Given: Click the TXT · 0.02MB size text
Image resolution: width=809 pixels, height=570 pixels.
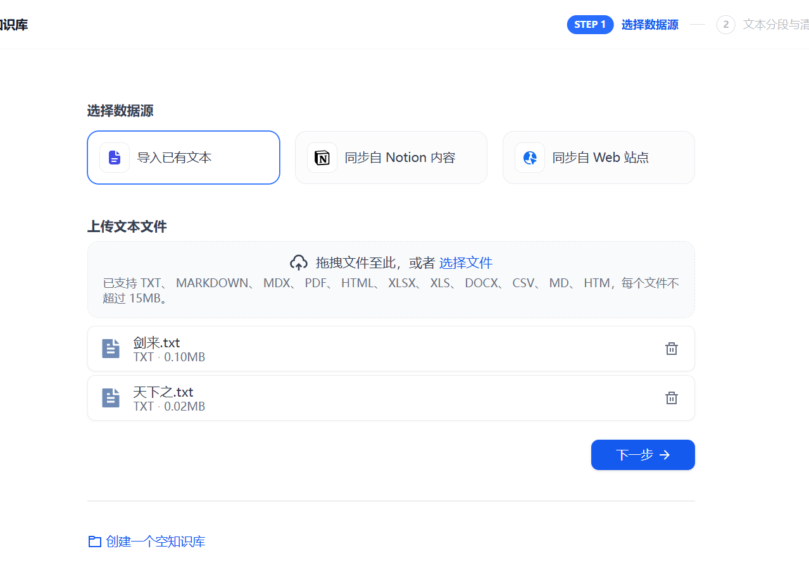Looking at the screenshot, I should (169, 406).
